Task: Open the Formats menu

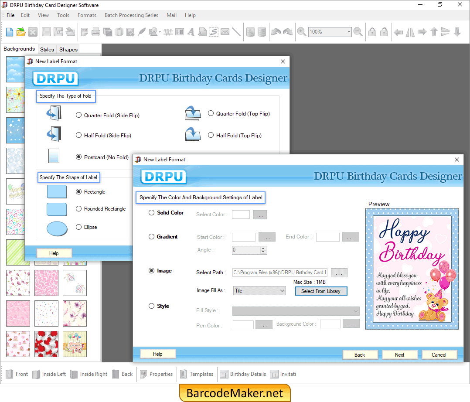Action: [x=87, y=15]
